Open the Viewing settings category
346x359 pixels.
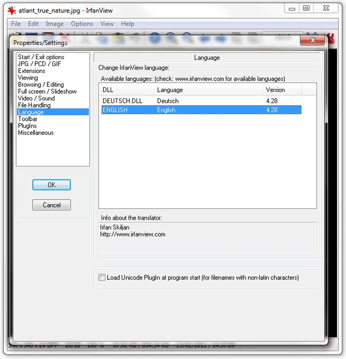point(53,78)
